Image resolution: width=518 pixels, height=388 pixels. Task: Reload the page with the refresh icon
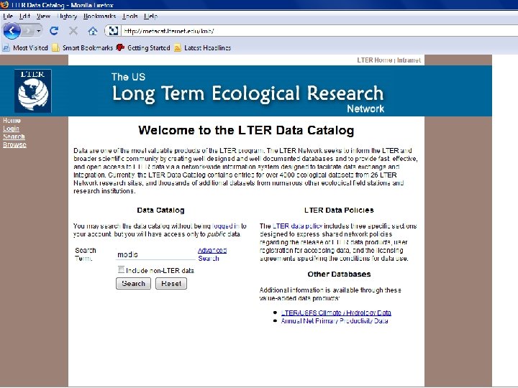coord(54,31)
